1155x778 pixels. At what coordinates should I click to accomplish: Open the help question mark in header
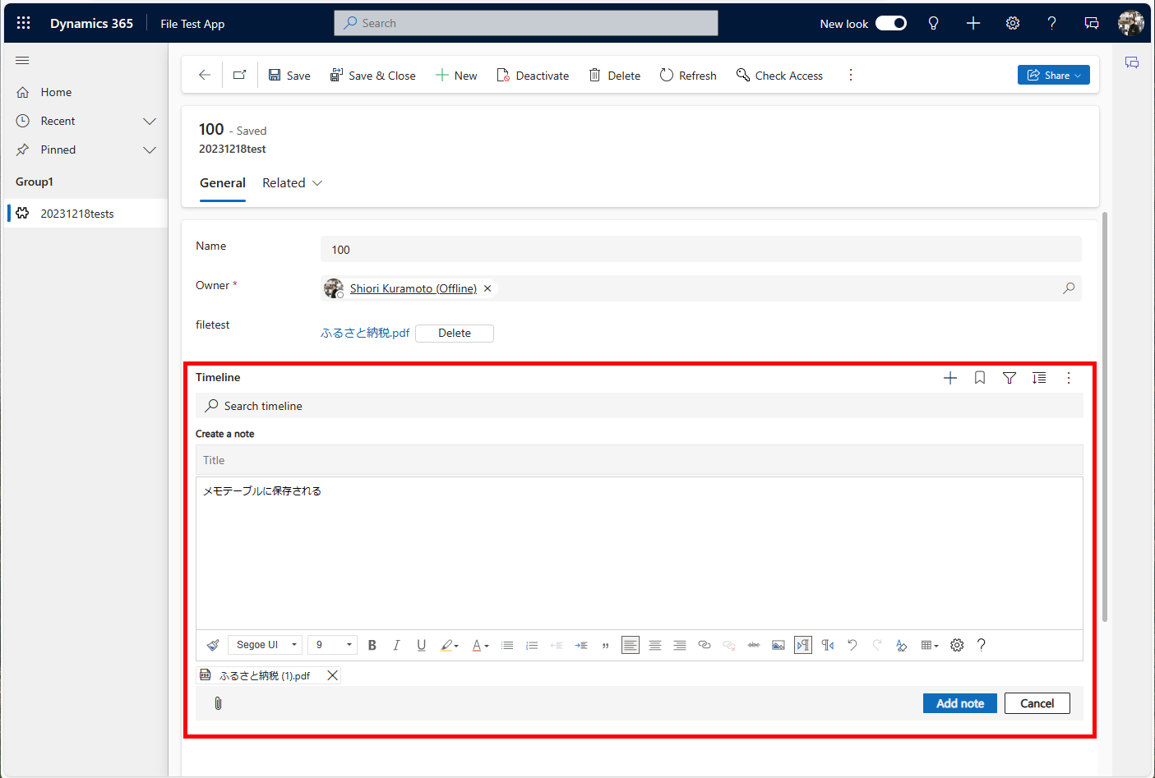coord(1052,23)
